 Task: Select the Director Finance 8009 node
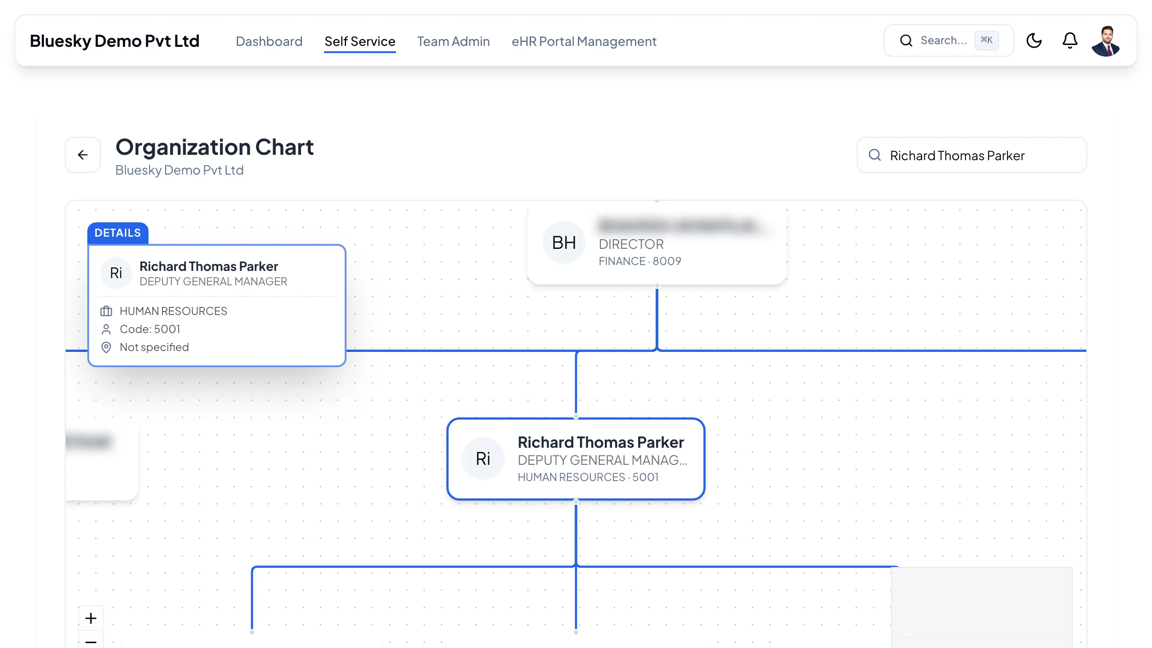657,243
